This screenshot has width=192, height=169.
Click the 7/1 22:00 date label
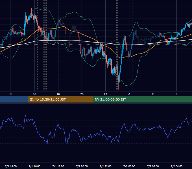(105, 166)
